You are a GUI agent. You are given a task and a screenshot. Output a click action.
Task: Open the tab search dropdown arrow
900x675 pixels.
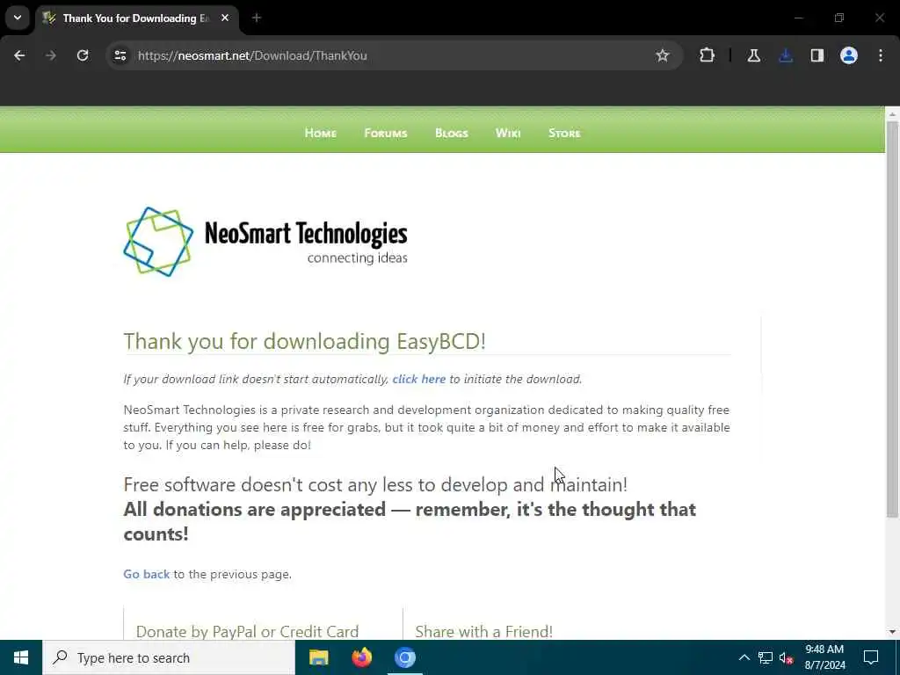coord(18,18)
